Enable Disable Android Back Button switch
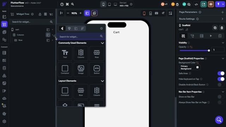 pyautogui.click(x=221, y=85)
